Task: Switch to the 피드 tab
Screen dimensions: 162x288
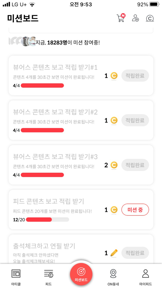Action: pos(48,276)
